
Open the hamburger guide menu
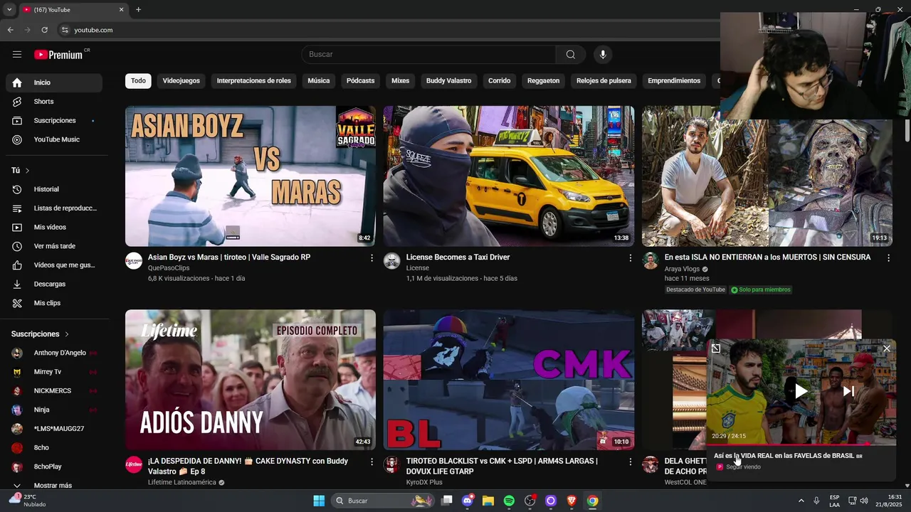pos(17,54)
